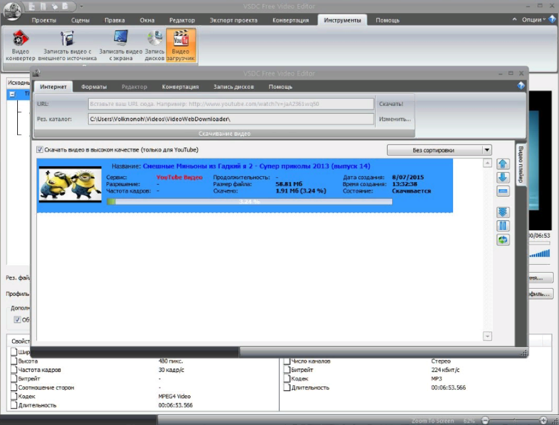Toggle the video Битрейт checkbox
The height and width of the screenshot is (425, 559).
coord(14,379)
